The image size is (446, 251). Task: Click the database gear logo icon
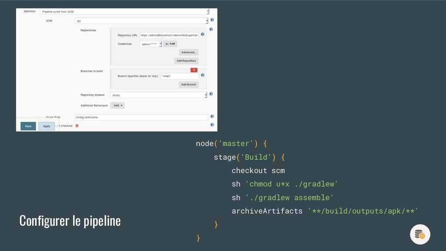420,234
